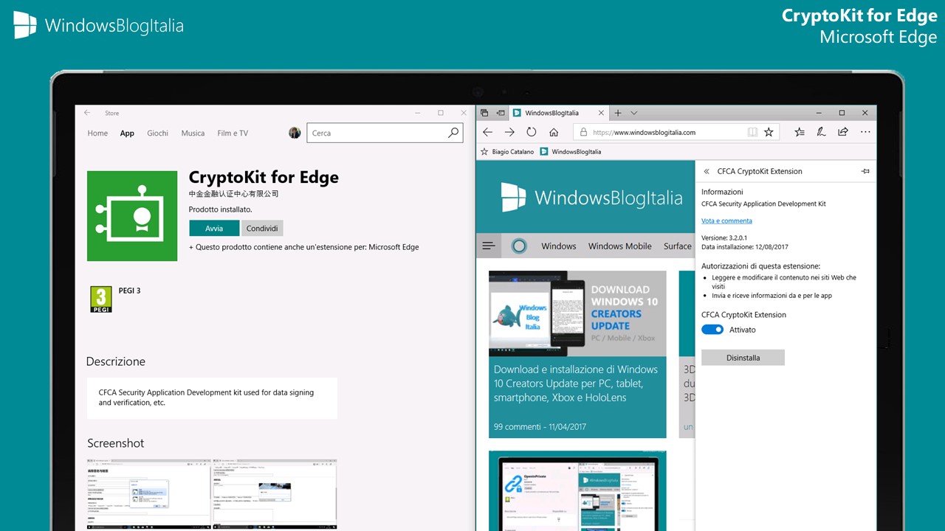Go forward in the Edge browser
This screenshot has width=945, height=531.
[509, 132]
